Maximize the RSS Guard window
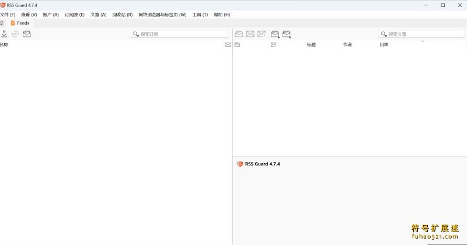The width and height of the screenshot is (467, 245). pos(443,5)
